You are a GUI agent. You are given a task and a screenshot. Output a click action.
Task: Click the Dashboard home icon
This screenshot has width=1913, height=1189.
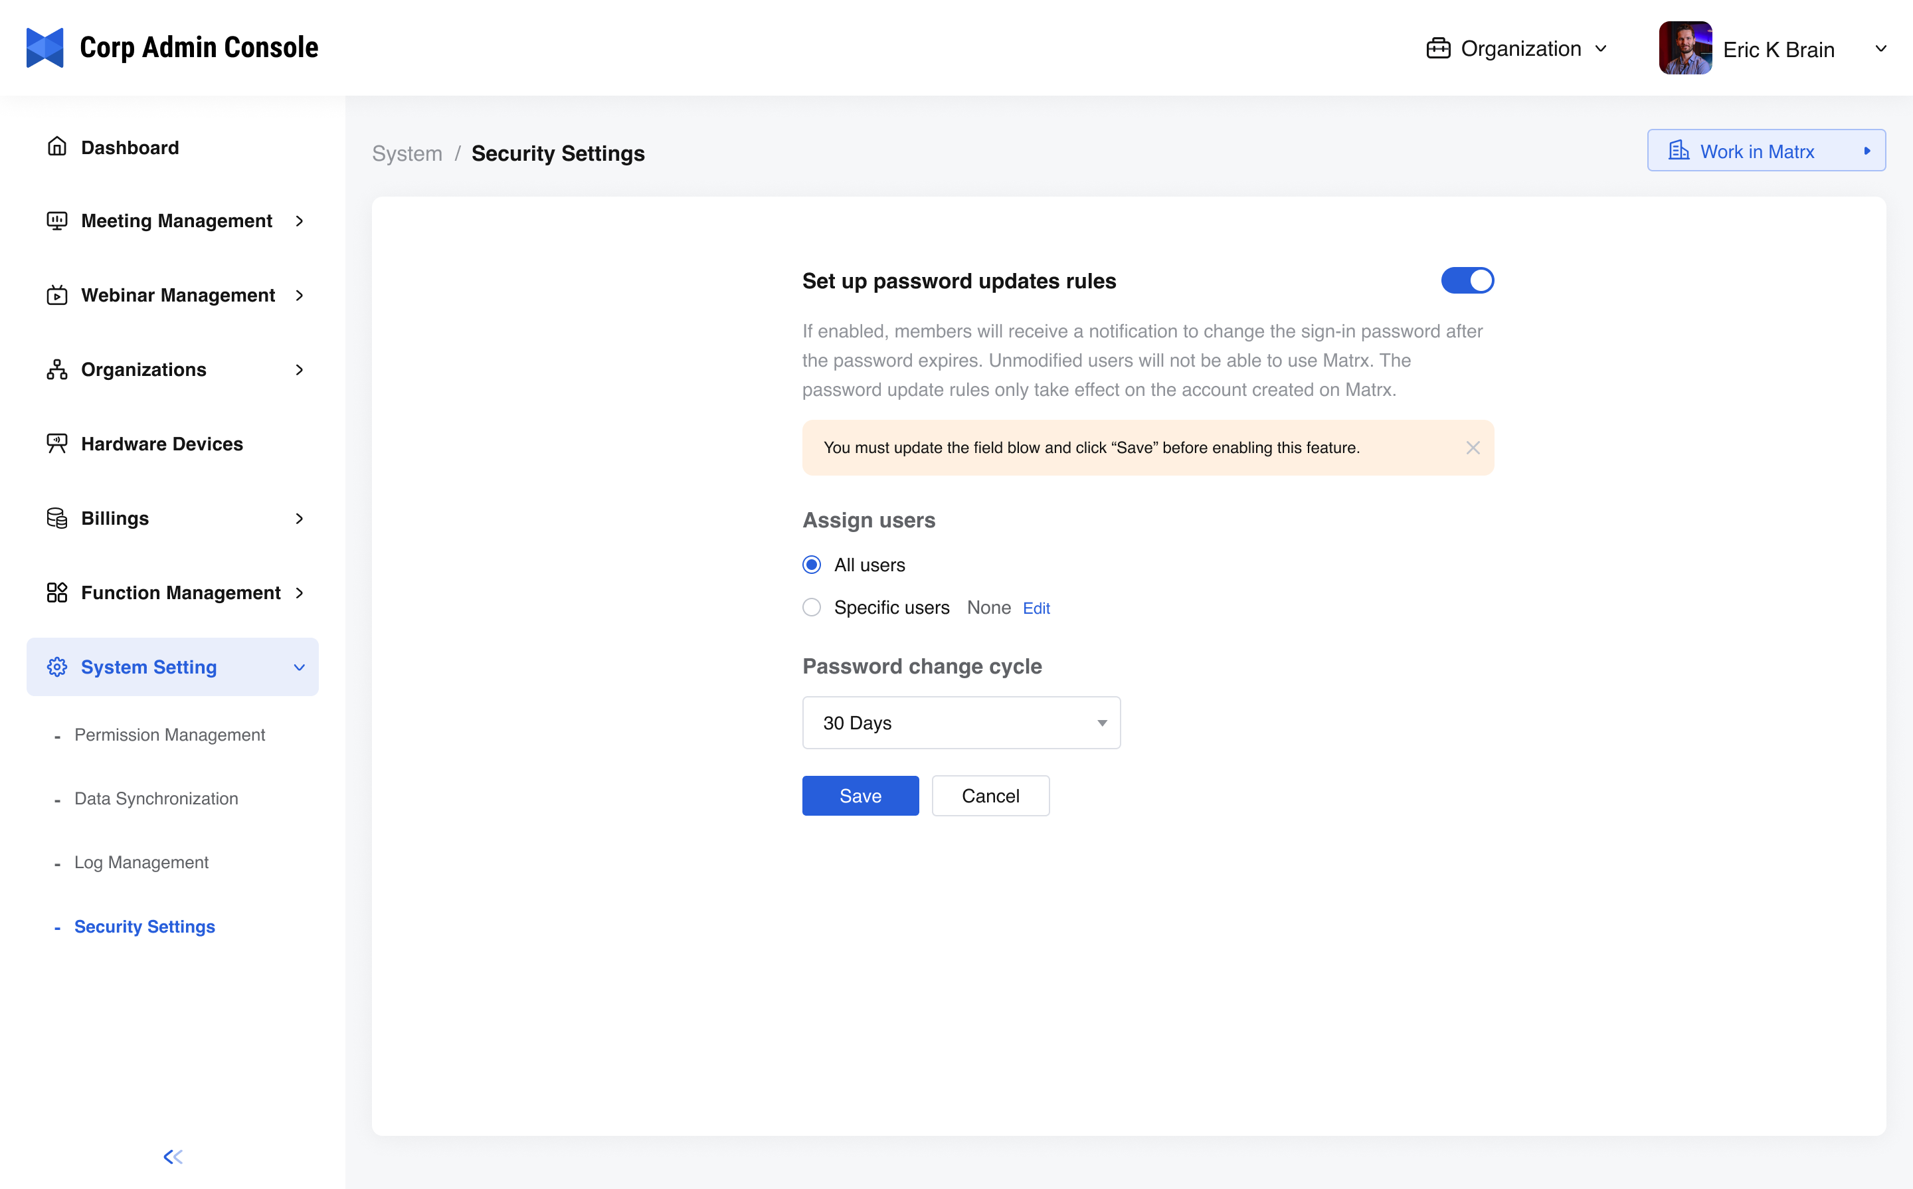click(56, 147)
